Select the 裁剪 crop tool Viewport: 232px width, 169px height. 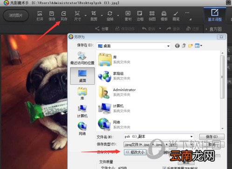click(94, 16)
